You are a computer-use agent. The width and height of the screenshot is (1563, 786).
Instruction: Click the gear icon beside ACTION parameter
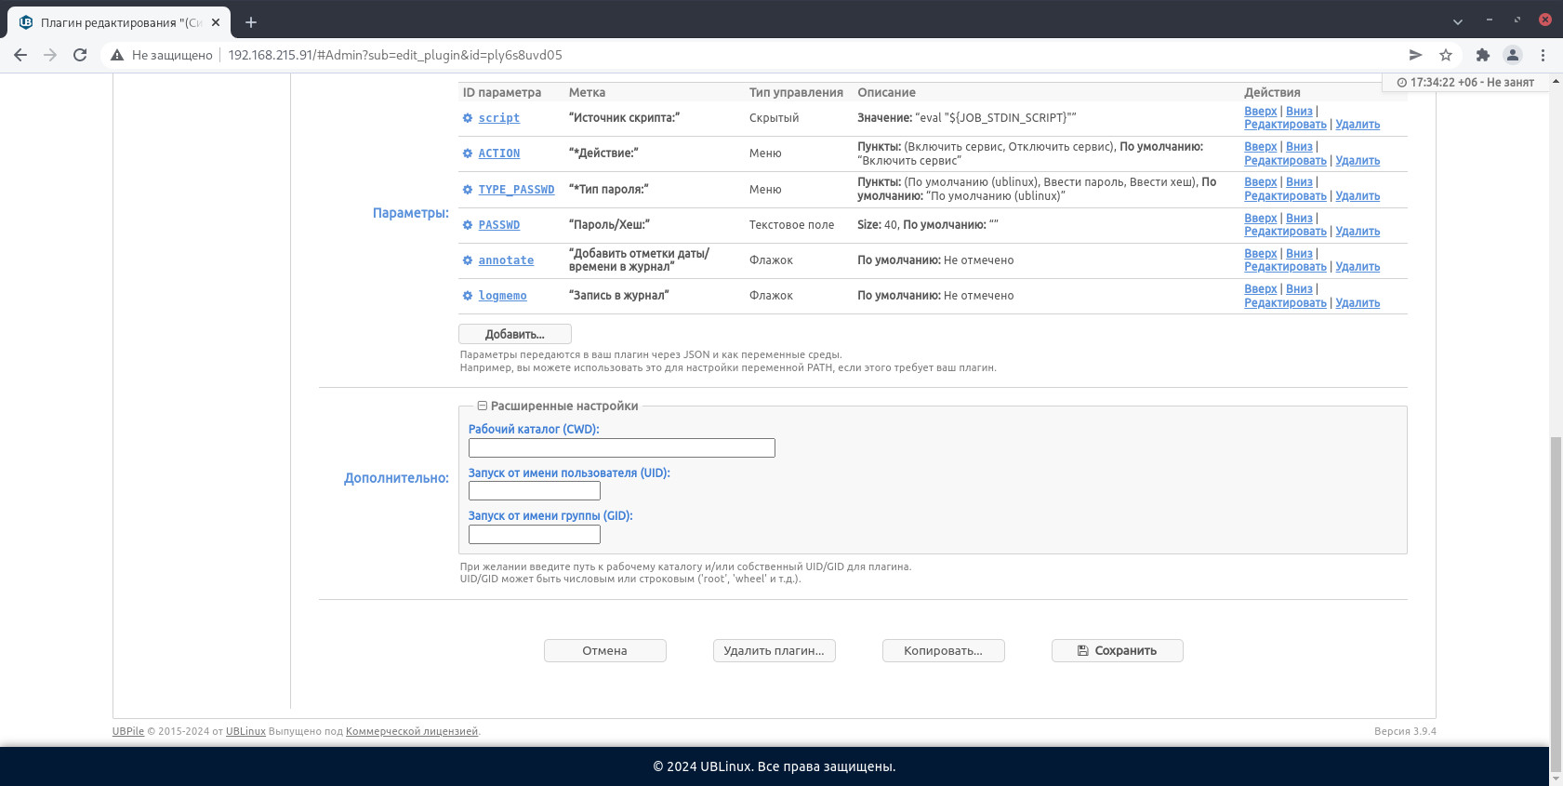click(468, 153)
